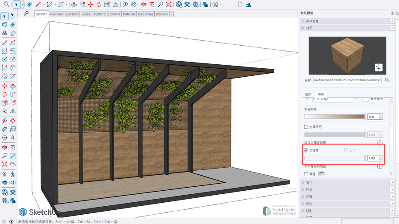The width and height of the screenshot is (399, 224).
Task: Select the Eraser tool in top toolbar
Action: coord(29,4)
